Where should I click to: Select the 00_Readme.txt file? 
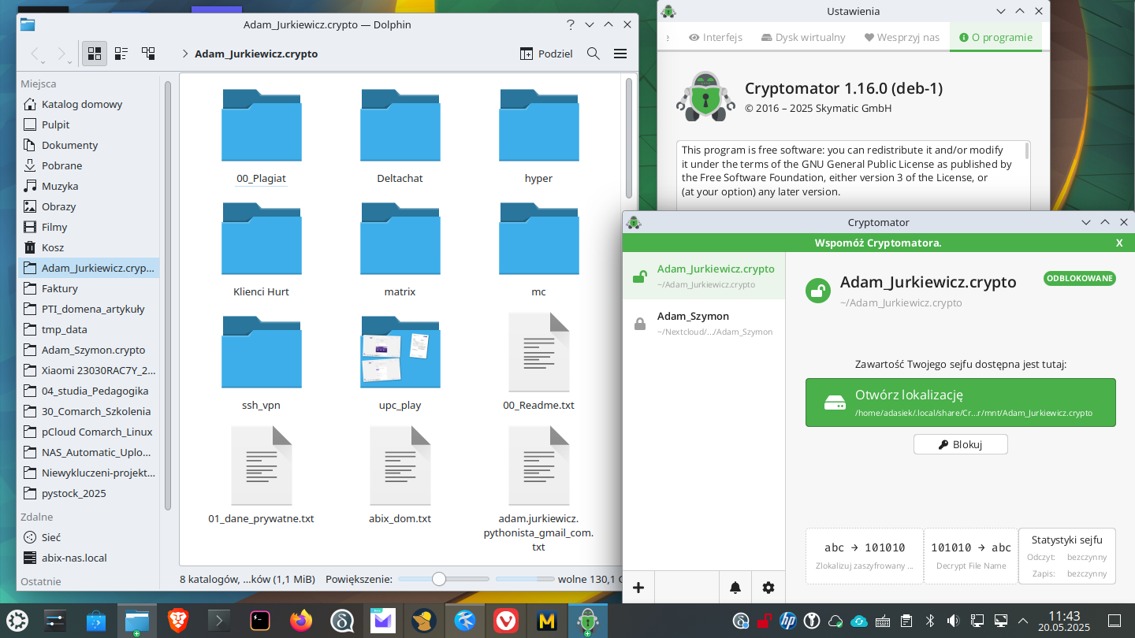click(538, 363)
